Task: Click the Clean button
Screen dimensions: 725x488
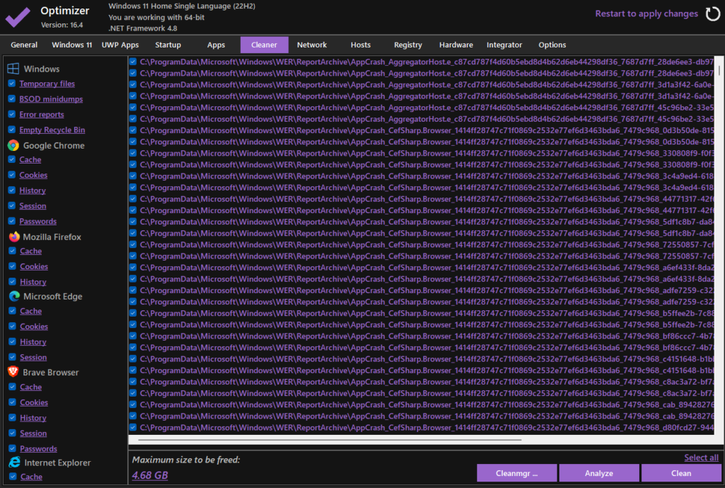Action: tap(680, 473)
